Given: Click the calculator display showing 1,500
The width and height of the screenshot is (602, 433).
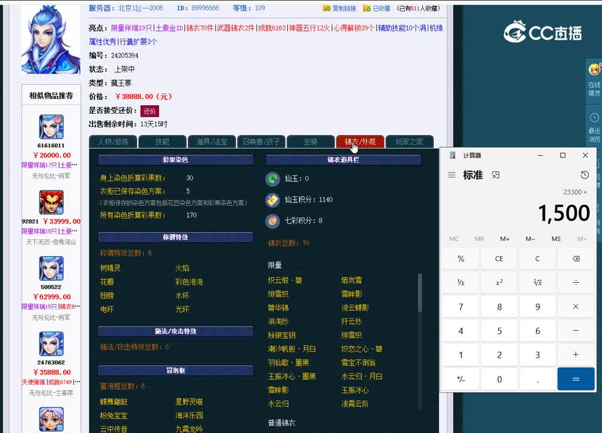Looking at the screenshot, I should pyautogui.click(x=564, y=213).
